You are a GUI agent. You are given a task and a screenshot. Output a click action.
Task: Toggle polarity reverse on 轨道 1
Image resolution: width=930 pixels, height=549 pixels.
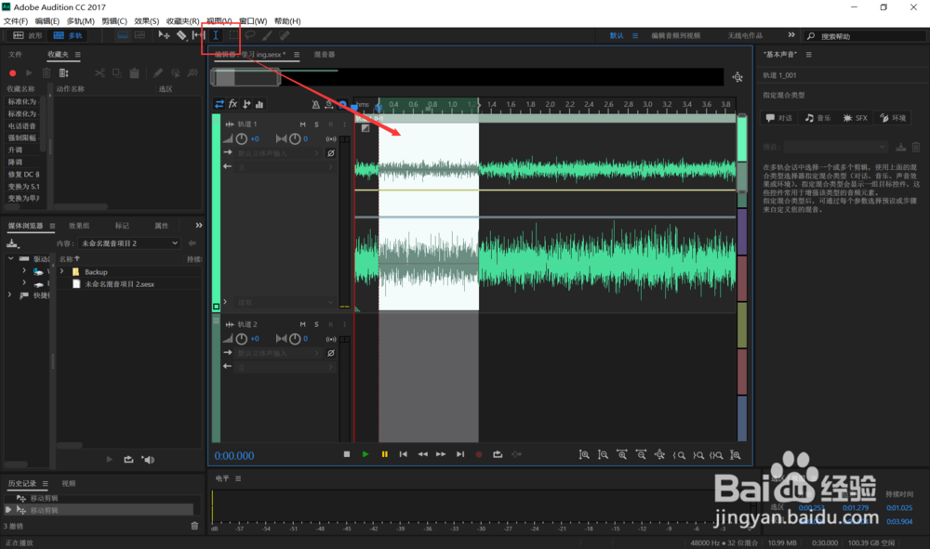(331, 153)
